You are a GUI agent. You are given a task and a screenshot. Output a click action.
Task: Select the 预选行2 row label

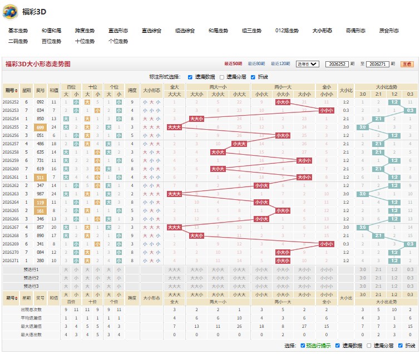pyautogui.click(x=31, y=278)
